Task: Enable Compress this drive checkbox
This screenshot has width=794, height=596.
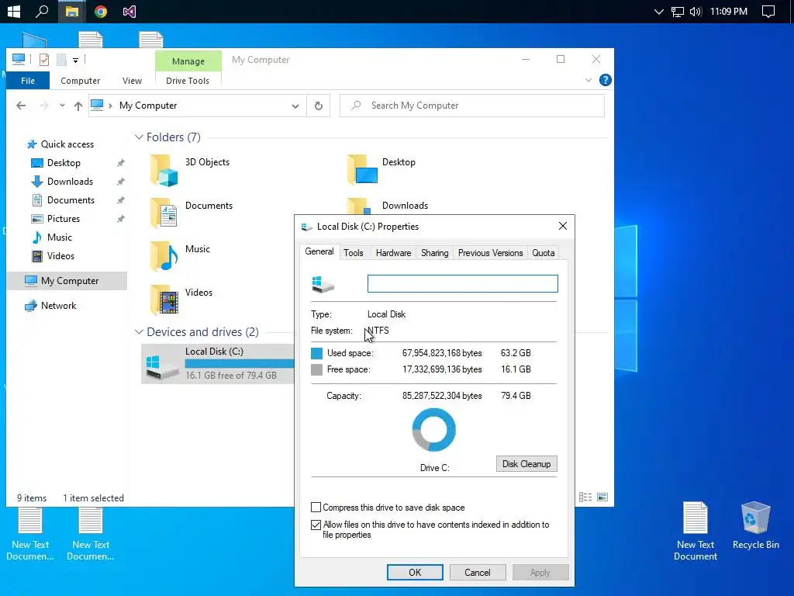Action: (x=316, y=508)
